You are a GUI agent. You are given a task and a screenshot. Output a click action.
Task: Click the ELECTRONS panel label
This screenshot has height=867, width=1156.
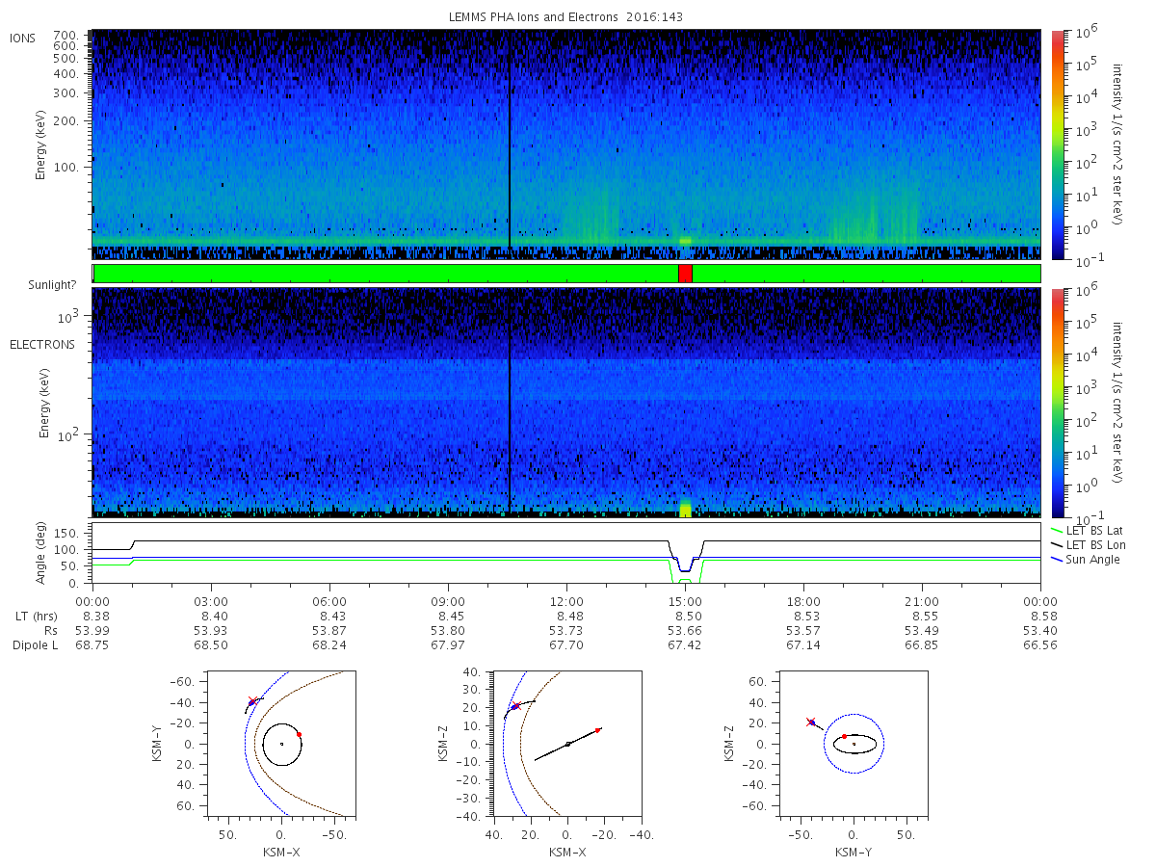click(42, 344)
